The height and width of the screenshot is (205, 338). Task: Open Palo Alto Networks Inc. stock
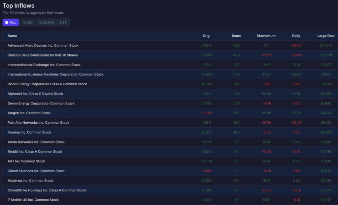[170, 123]
